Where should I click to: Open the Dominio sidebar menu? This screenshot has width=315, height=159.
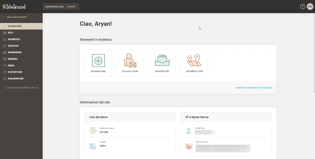[x=13, y=59]
